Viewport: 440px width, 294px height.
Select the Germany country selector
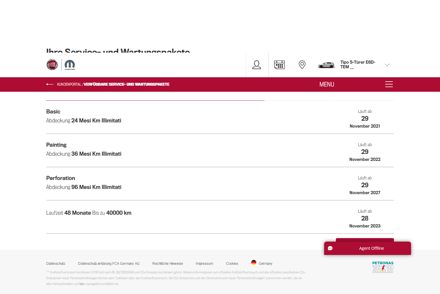pos(262,263)
